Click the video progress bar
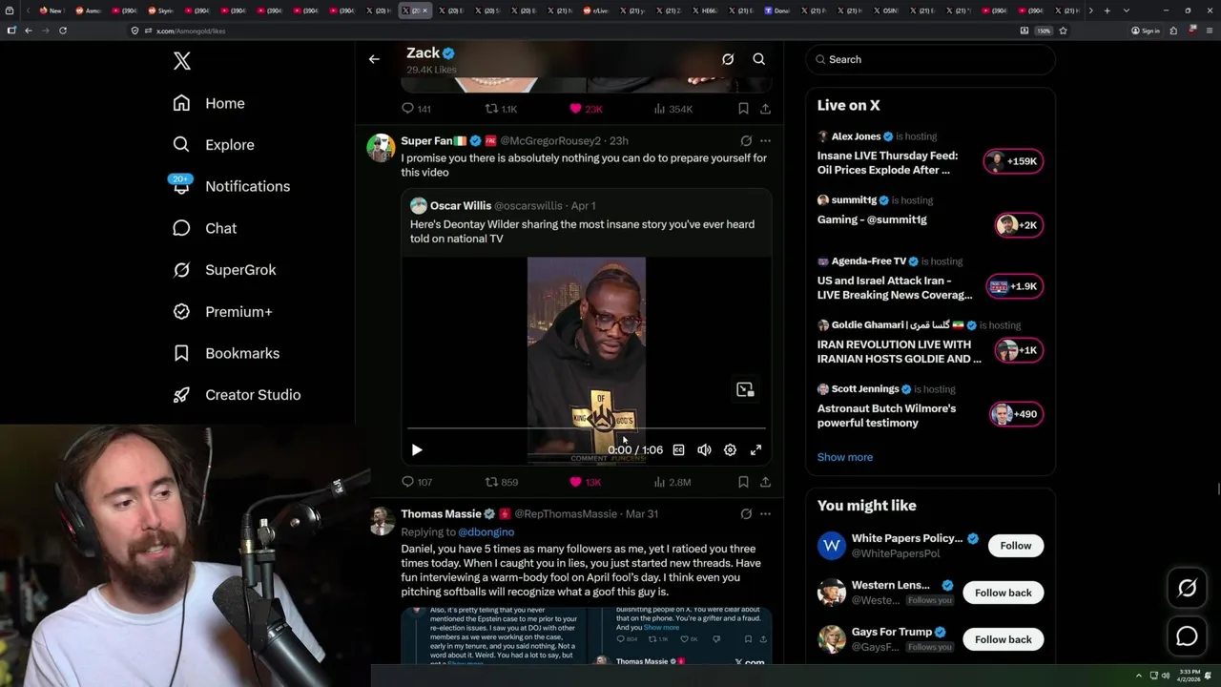The height and width of the screenshot is (687, 1221). coord(586,429)
